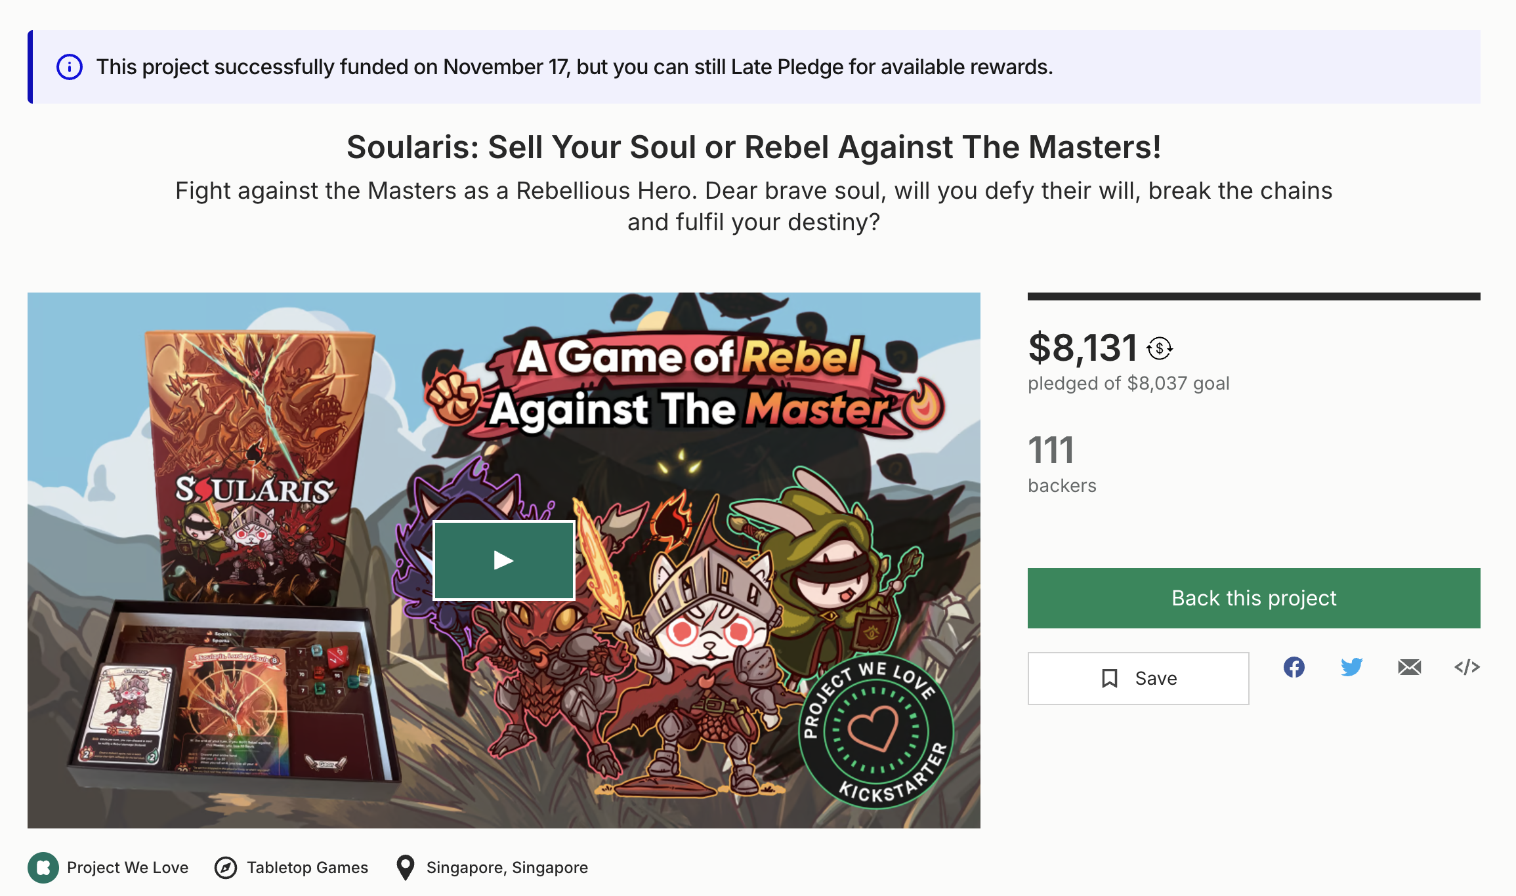This screenshot has height=896, width=1516.
Task: Share the project on Twitter
Action: 1351,667
